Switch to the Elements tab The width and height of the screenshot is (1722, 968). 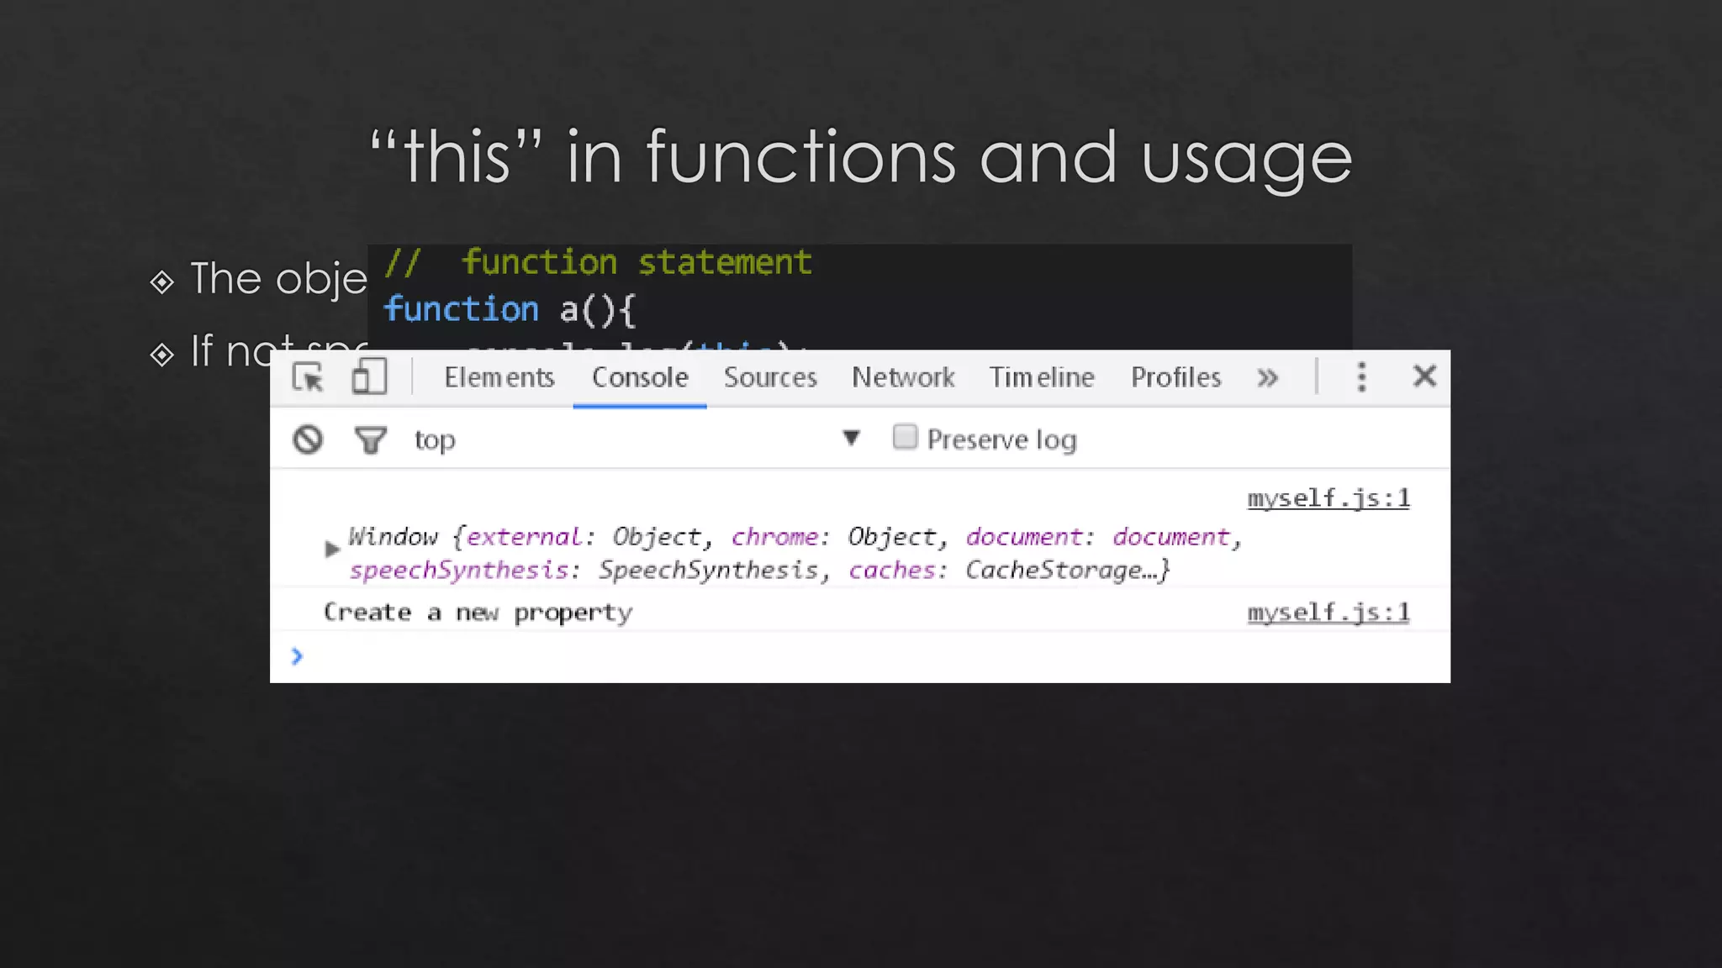tap(499, 377)
